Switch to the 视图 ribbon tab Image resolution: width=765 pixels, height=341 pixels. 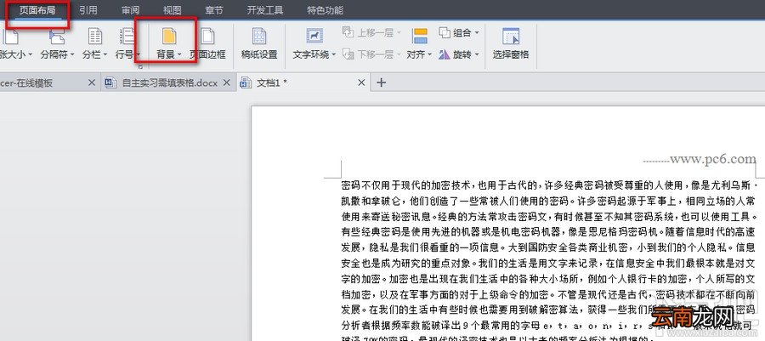173,10
